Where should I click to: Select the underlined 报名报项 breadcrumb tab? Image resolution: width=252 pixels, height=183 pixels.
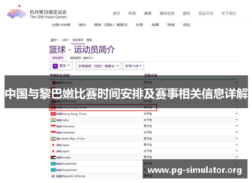click(x=78, y=40)
